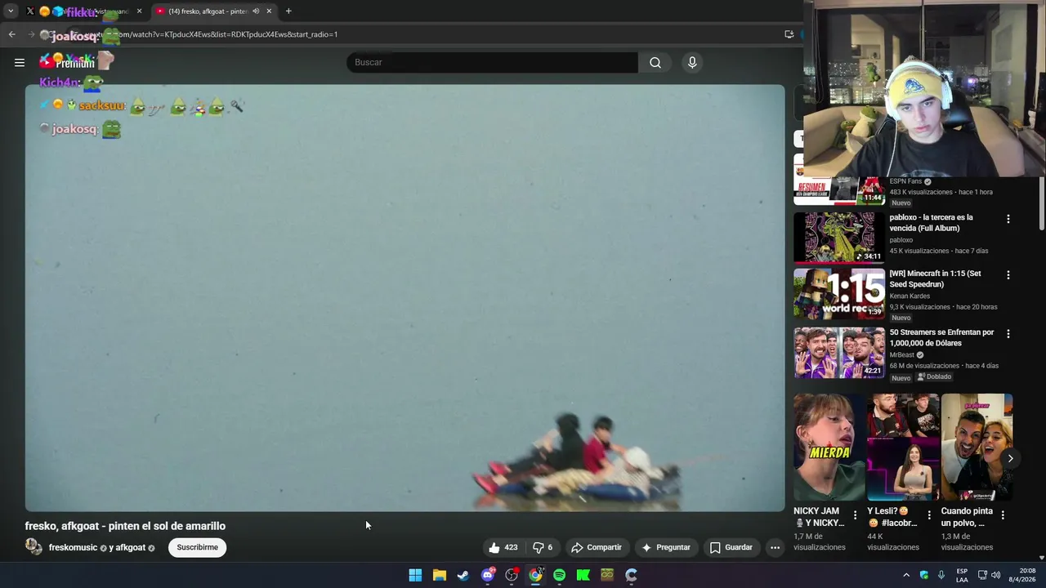Open options for NICKY JAM short
The height and width of the screenshot is (588, 1046).
[855, 514]
